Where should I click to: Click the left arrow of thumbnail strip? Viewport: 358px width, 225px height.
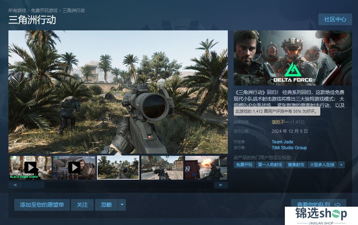[15, 185]
